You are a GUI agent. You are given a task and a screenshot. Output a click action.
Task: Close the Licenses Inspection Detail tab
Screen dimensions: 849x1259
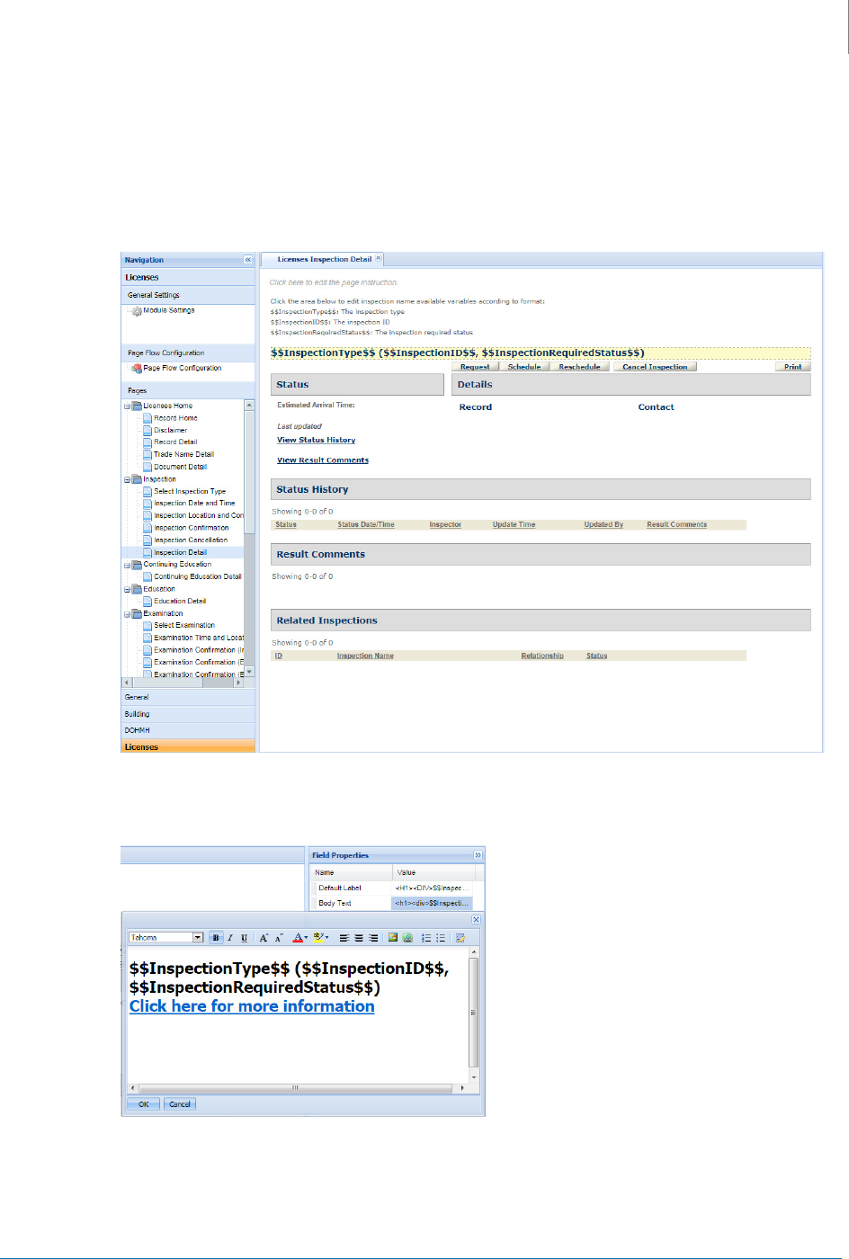(x=379, y=258)
